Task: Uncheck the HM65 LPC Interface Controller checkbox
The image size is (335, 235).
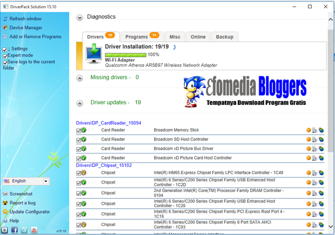Action: (x=78, y=173)
